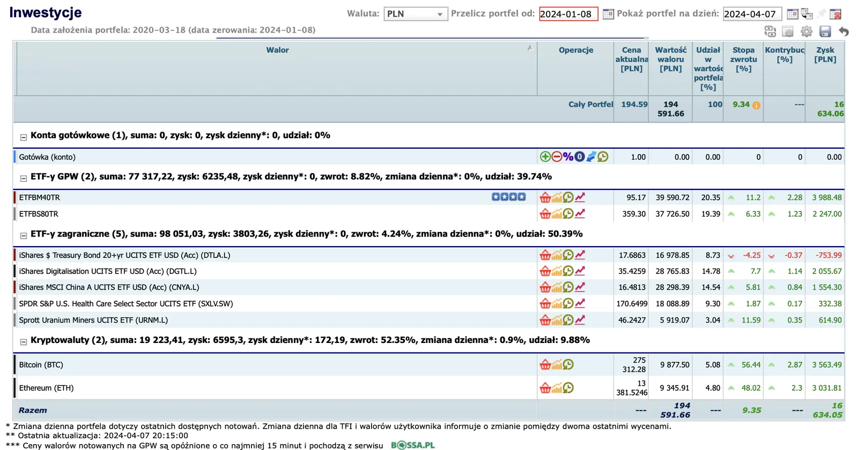Sort by the Zysk [PLN] column header
Screen dimensions: 858x450
(825, 55)
